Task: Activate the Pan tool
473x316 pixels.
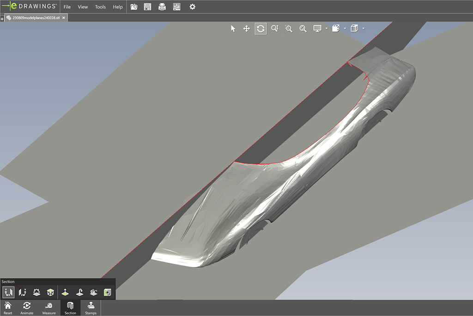Action: (x=247, y=29)
